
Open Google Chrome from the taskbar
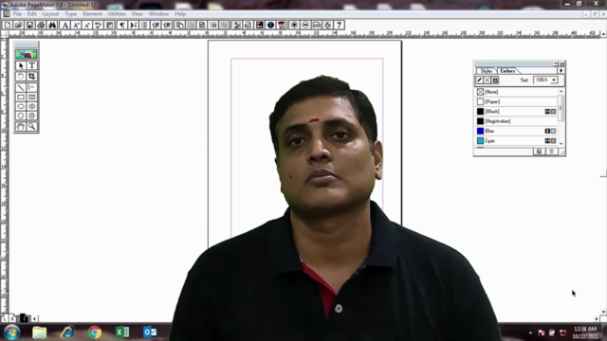click(x=95, y=332)
